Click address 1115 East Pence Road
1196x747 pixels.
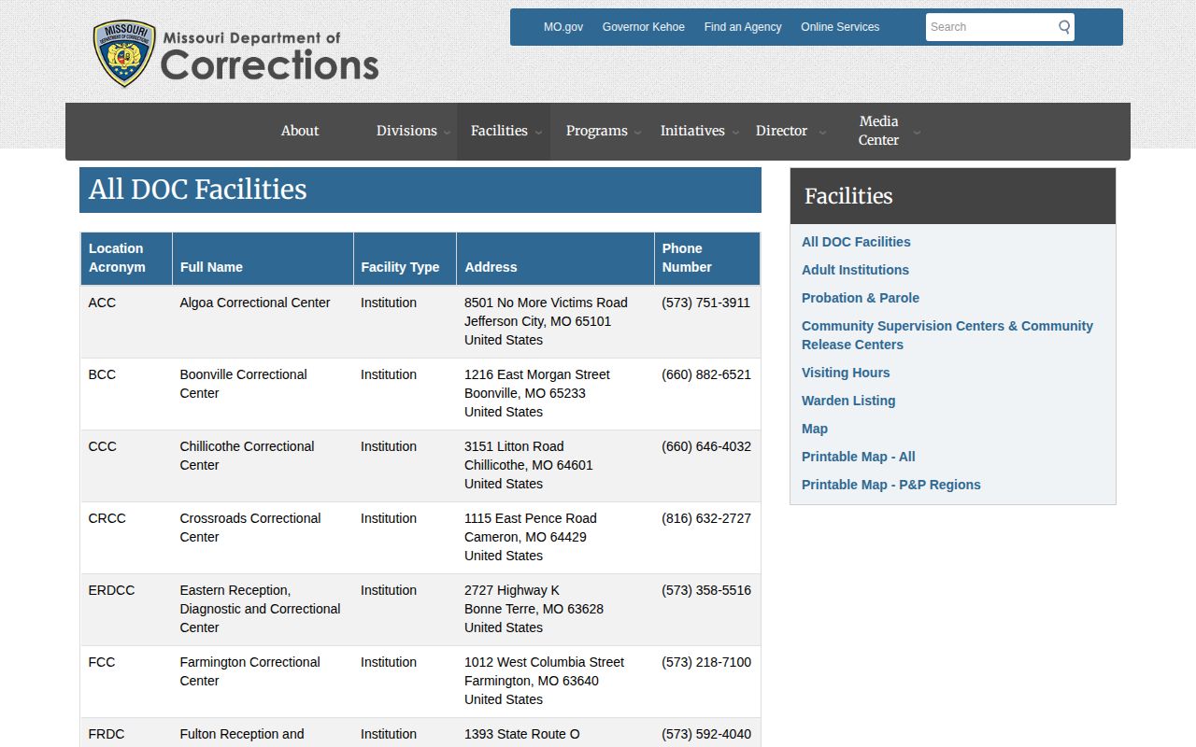(531, 518)
